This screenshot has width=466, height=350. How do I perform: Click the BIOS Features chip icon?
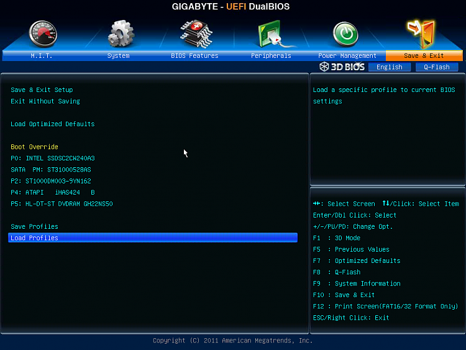coord(196,34)
